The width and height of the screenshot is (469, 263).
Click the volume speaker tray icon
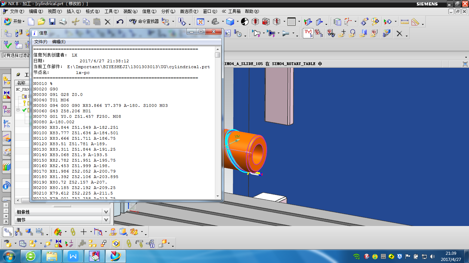[x=433, y=256]
